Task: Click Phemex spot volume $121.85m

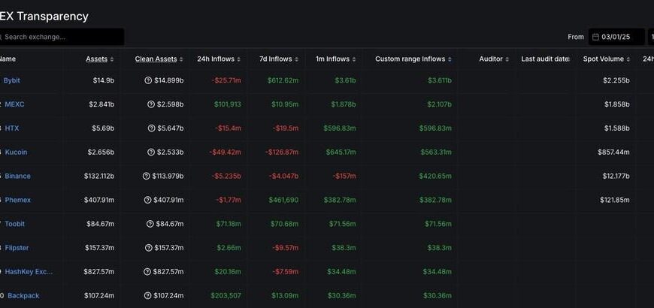Action: point(615,200)
